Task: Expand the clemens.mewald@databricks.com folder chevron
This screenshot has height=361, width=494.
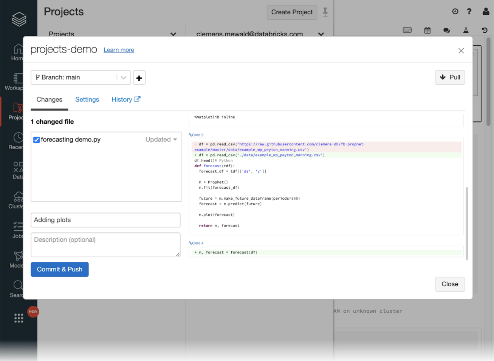Action: pos(321,34)
